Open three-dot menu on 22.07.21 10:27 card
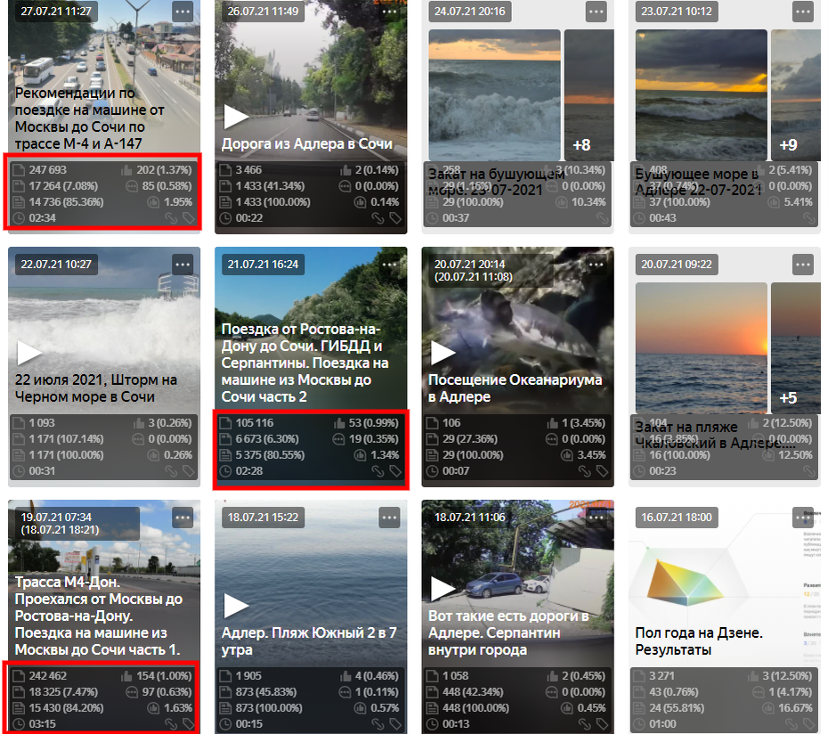This screenshot has height=734, width=828. [x=183, y=265]
